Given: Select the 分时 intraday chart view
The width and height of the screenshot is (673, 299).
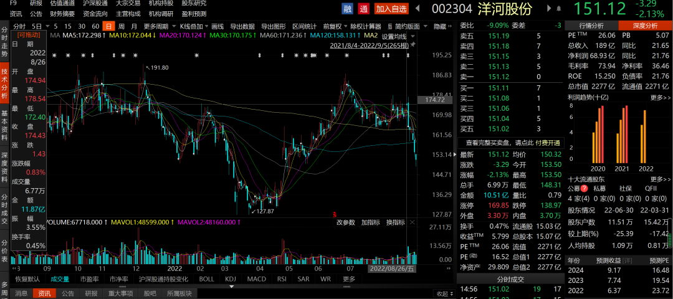Looking at the screenshot, I should click(x=19, y=26).
